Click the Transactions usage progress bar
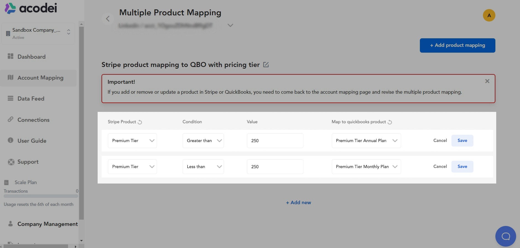Image resolution: width=520 pixels, height=248 pixels. pos(41,196)
